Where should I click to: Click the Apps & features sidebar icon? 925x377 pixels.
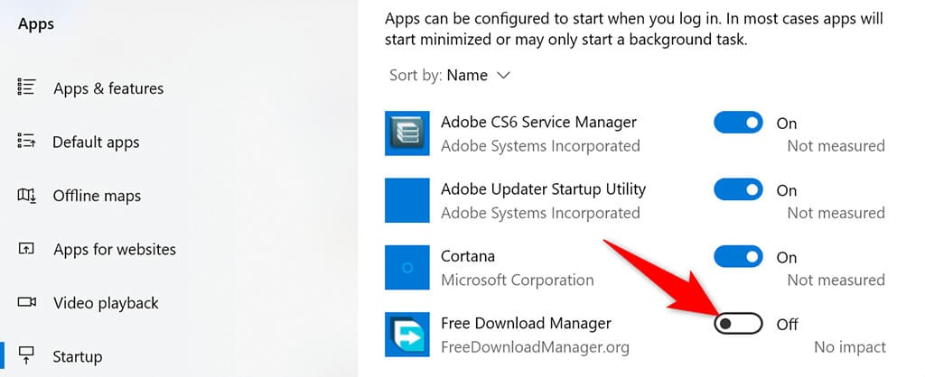click(x=26, y=87)
